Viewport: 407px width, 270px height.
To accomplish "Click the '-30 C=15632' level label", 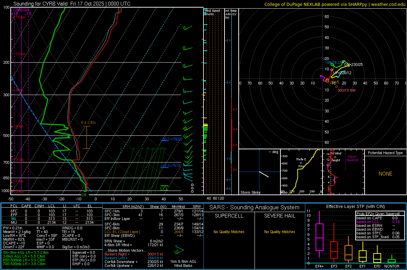I will (171, 139).
